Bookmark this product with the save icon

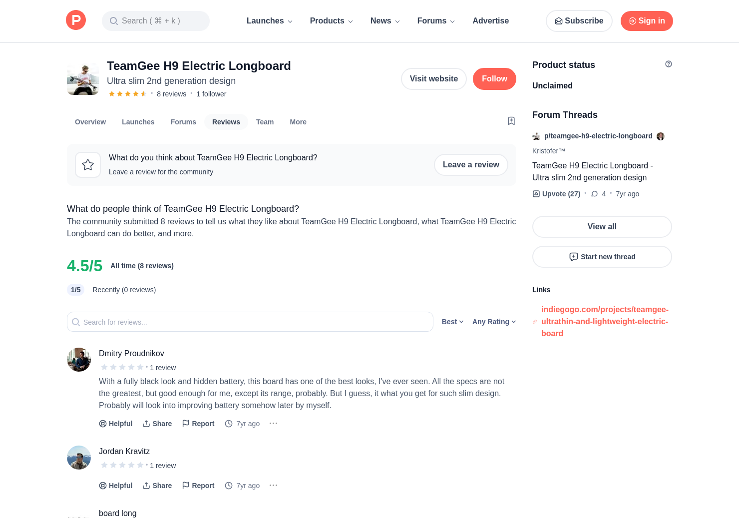pos(511,121)
